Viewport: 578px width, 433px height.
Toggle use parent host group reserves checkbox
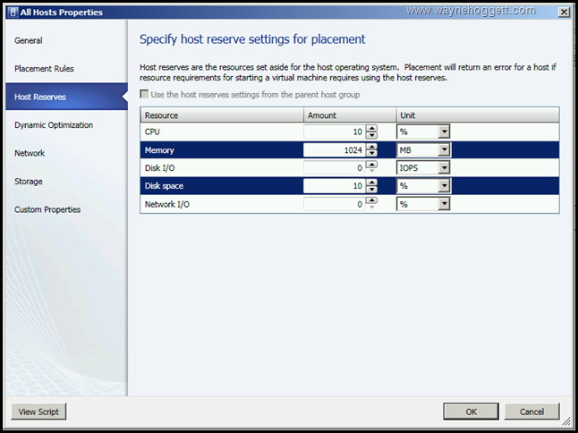pos(146,95)
